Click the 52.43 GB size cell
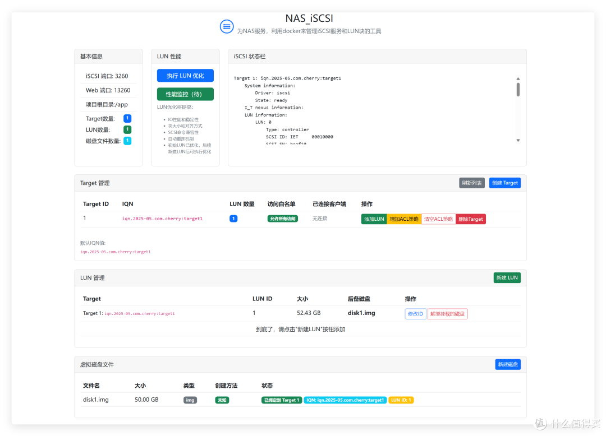606x436 pixels. click(309, 313)
